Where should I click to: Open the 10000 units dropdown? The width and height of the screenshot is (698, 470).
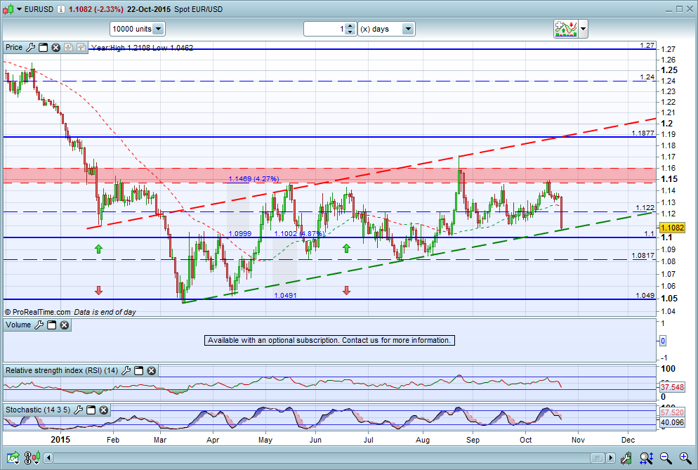pyautogui.click(x=158, y=29)
